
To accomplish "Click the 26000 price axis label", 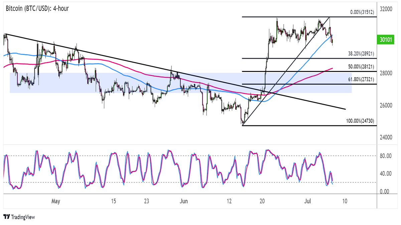I will click(387, 105).
